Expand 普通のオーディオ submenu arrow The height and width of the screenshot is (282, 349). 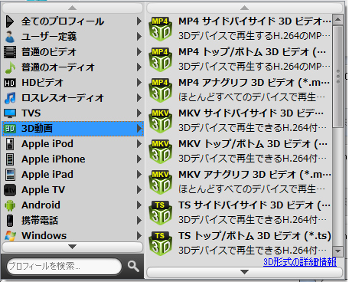[139, 67]
